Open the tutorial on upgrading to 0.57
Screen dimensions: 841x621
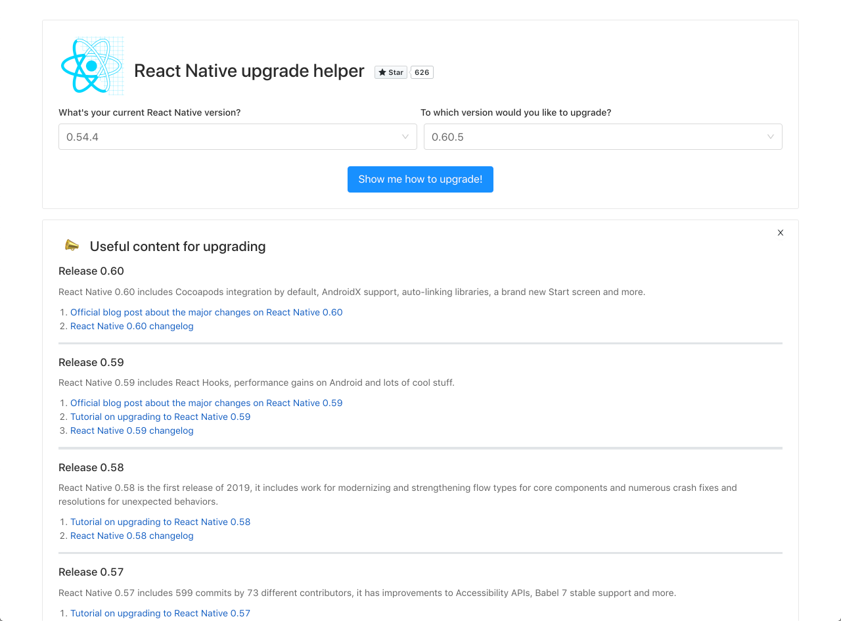pyautogui.click(x=160, y=613)
